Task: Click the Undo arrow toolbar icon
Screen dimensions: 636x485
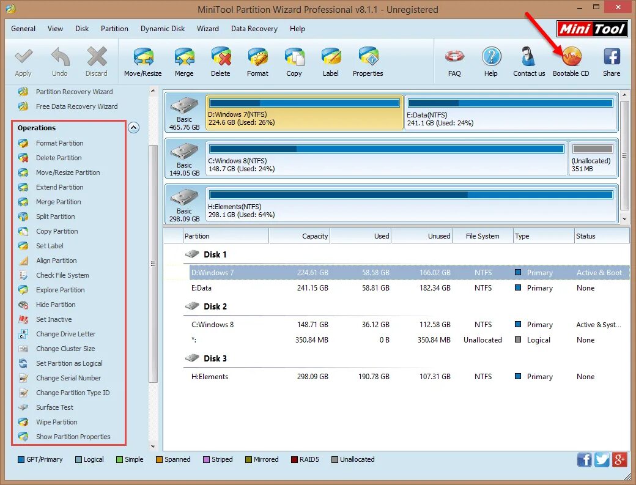Action: click(60, 57)
